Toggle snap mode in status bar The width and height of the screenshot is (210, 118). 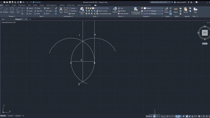coord(157,116)
